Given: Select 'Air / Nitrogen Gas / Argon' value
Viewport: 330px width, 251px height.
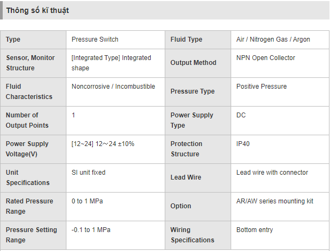Looking at the screenshot, I should [x=273, y=39].
